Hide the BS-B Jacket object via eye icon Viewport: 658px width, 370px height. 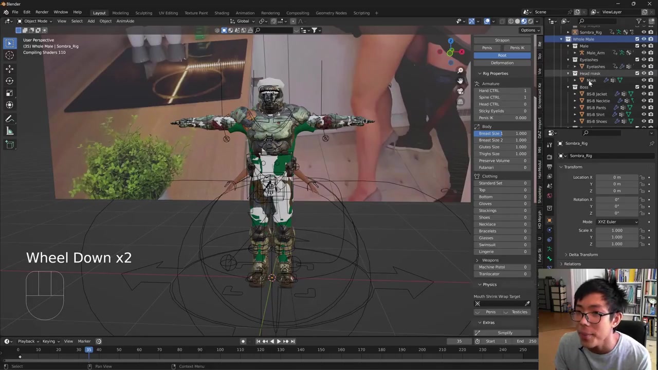click(x=644, y=94)
